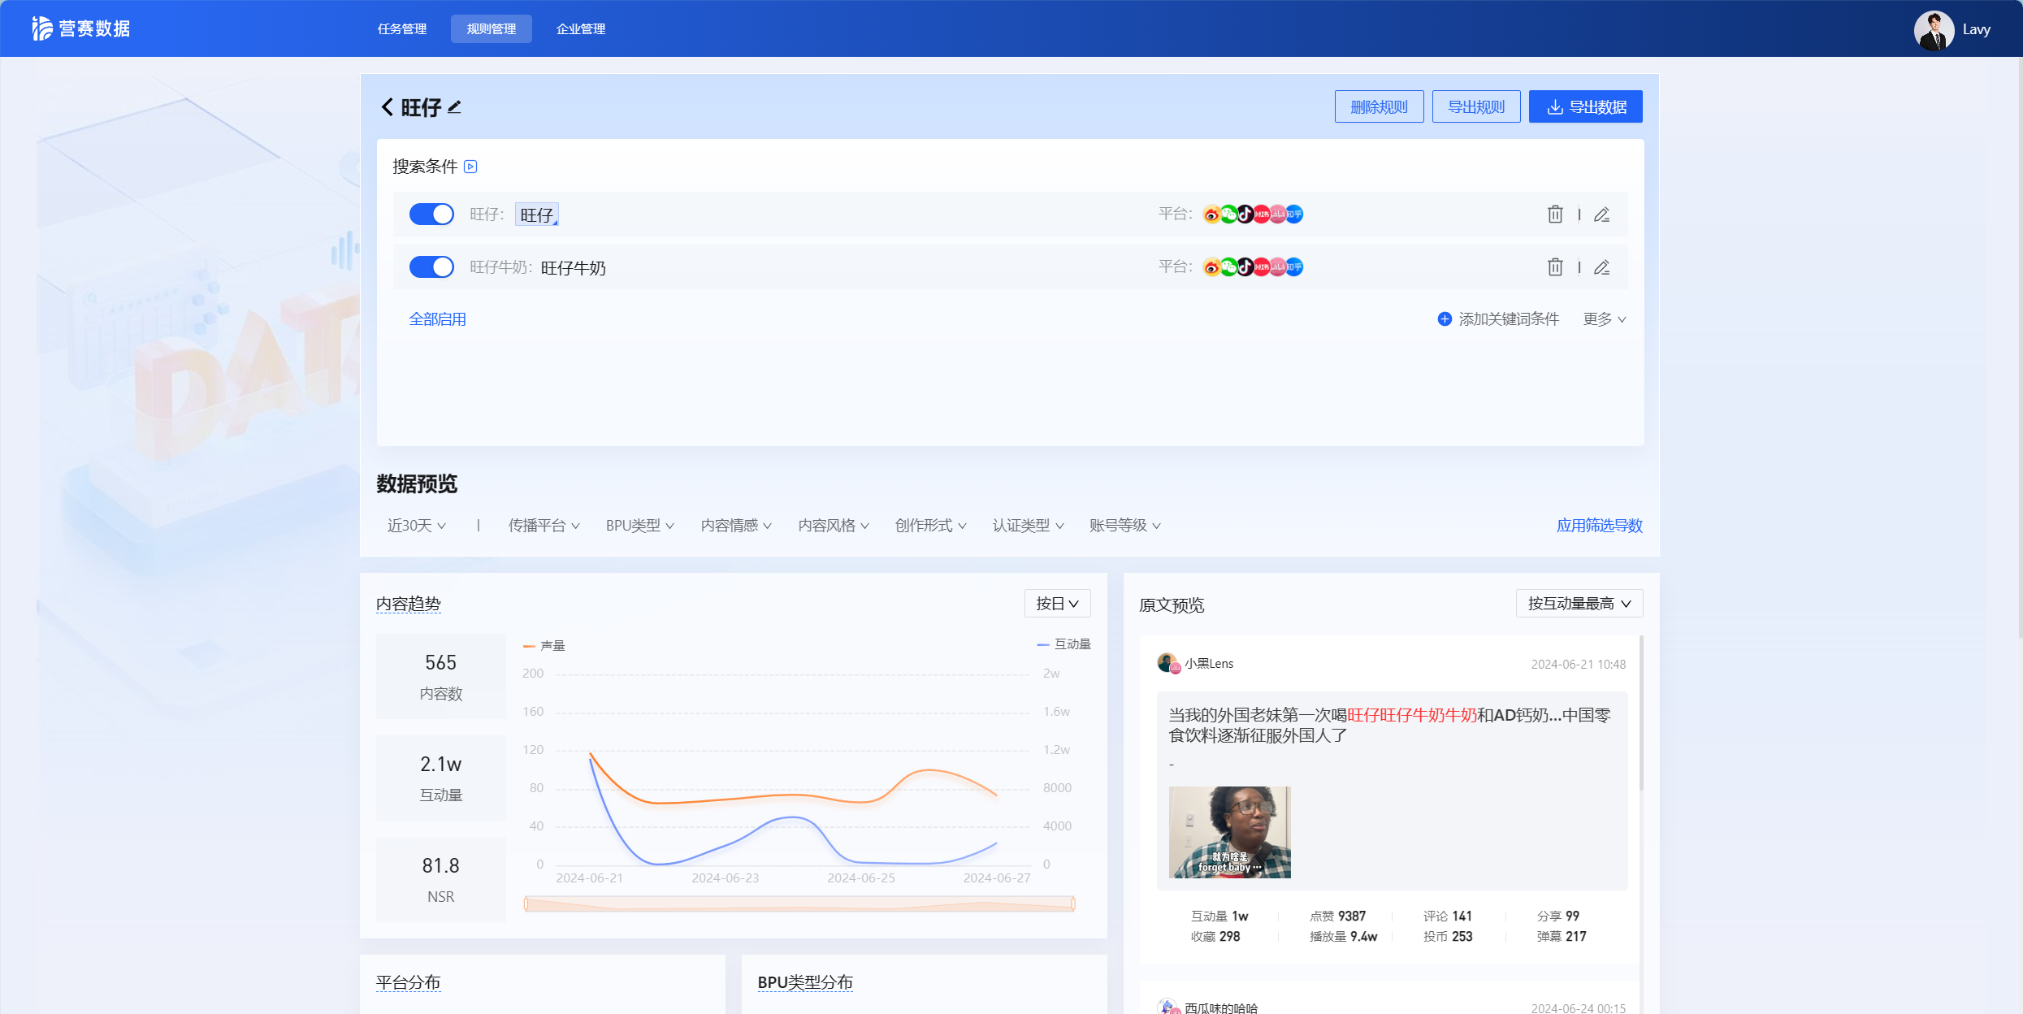Click the 81.8 NSR stat card
This screenshot has width=2023, height=1014.
click(440, 879)
